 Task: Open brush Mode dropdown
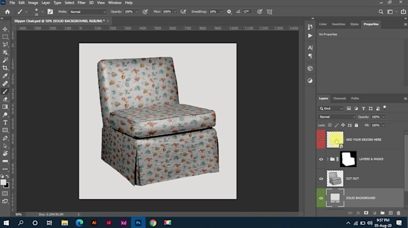(88, 12)
